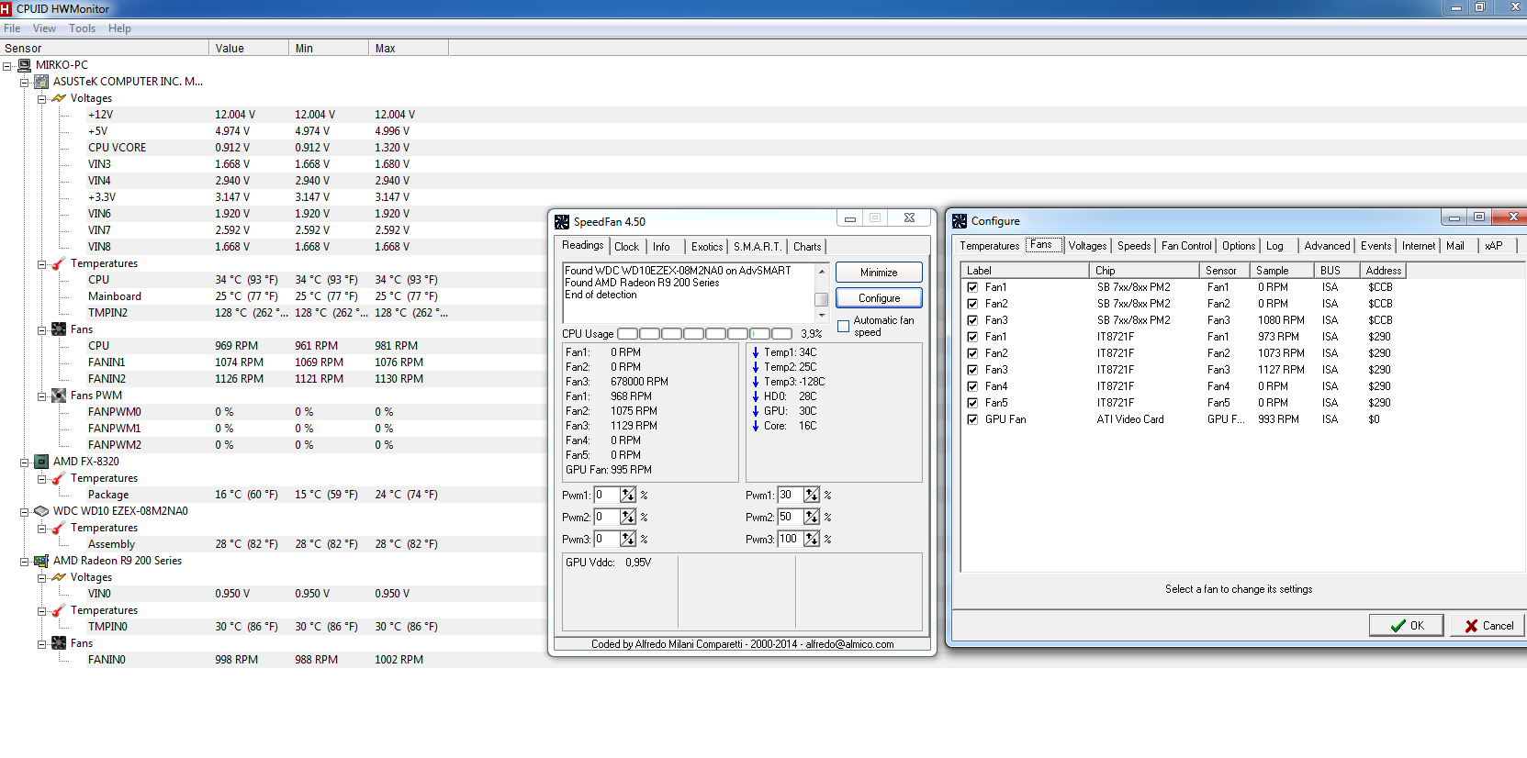Click the ASUSTeK motherboard icon
Image resolution: width=1527 pixels, height=758 pixels.
tap(41, 82)
